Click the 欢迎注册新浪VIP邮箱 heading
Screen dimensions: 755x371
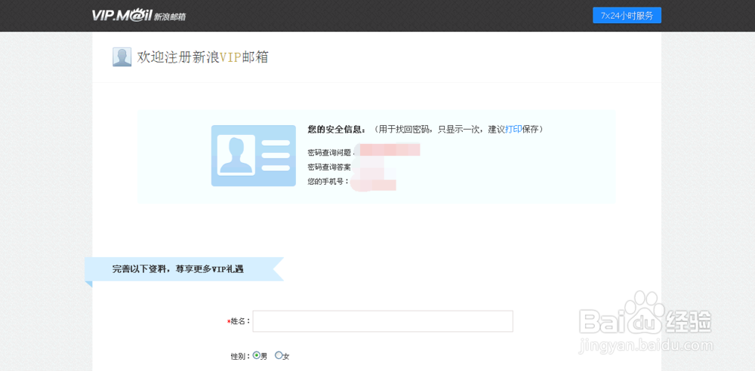(202, 57)
